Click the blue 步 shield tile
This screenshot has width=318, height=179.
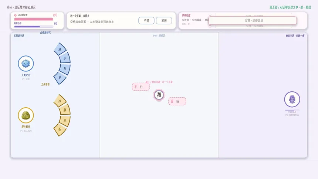[65, 58]
